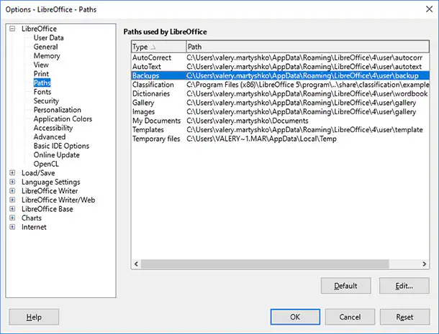Select the Load/Save category label
The image size is (439, 334).
[38, 172]
